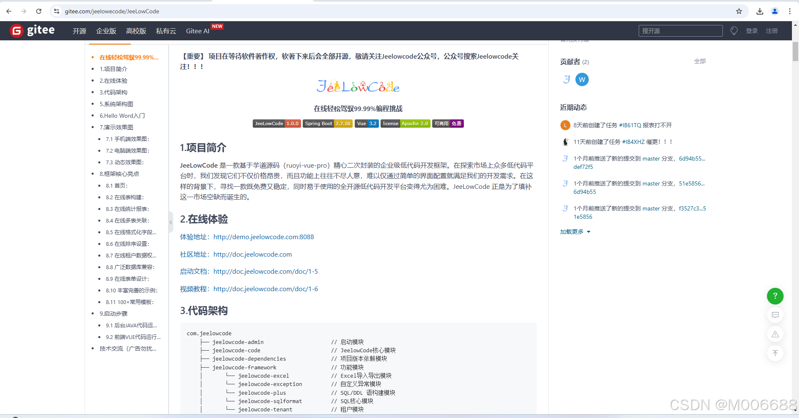This screenshot has width=799, height=418.
Task: View 全部 contributors
Action: point(700,61)
